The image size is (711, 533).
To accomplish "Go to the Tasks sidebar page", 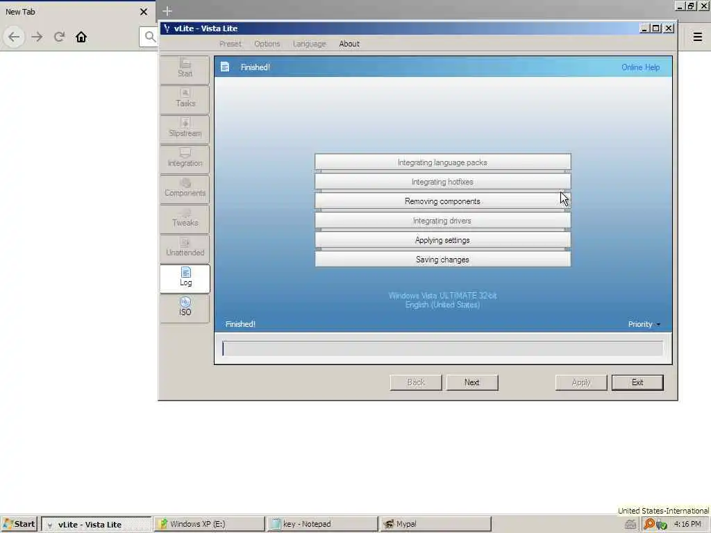I will tap(185, 99).
